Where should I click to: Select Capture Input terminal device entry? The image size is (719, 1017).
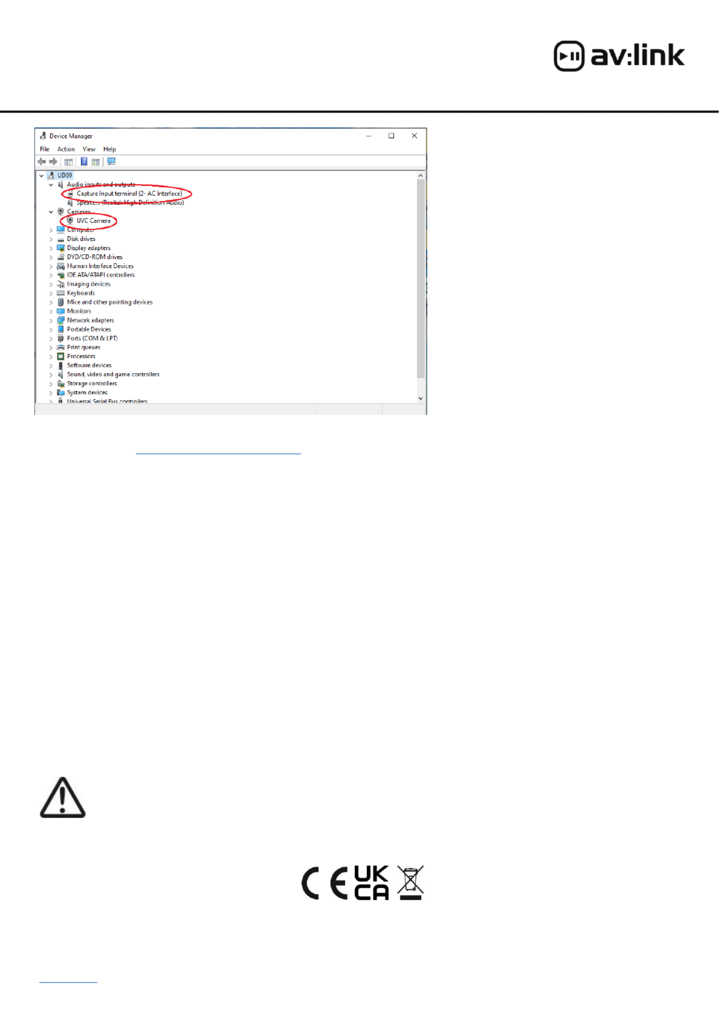(x=129, y=194)
